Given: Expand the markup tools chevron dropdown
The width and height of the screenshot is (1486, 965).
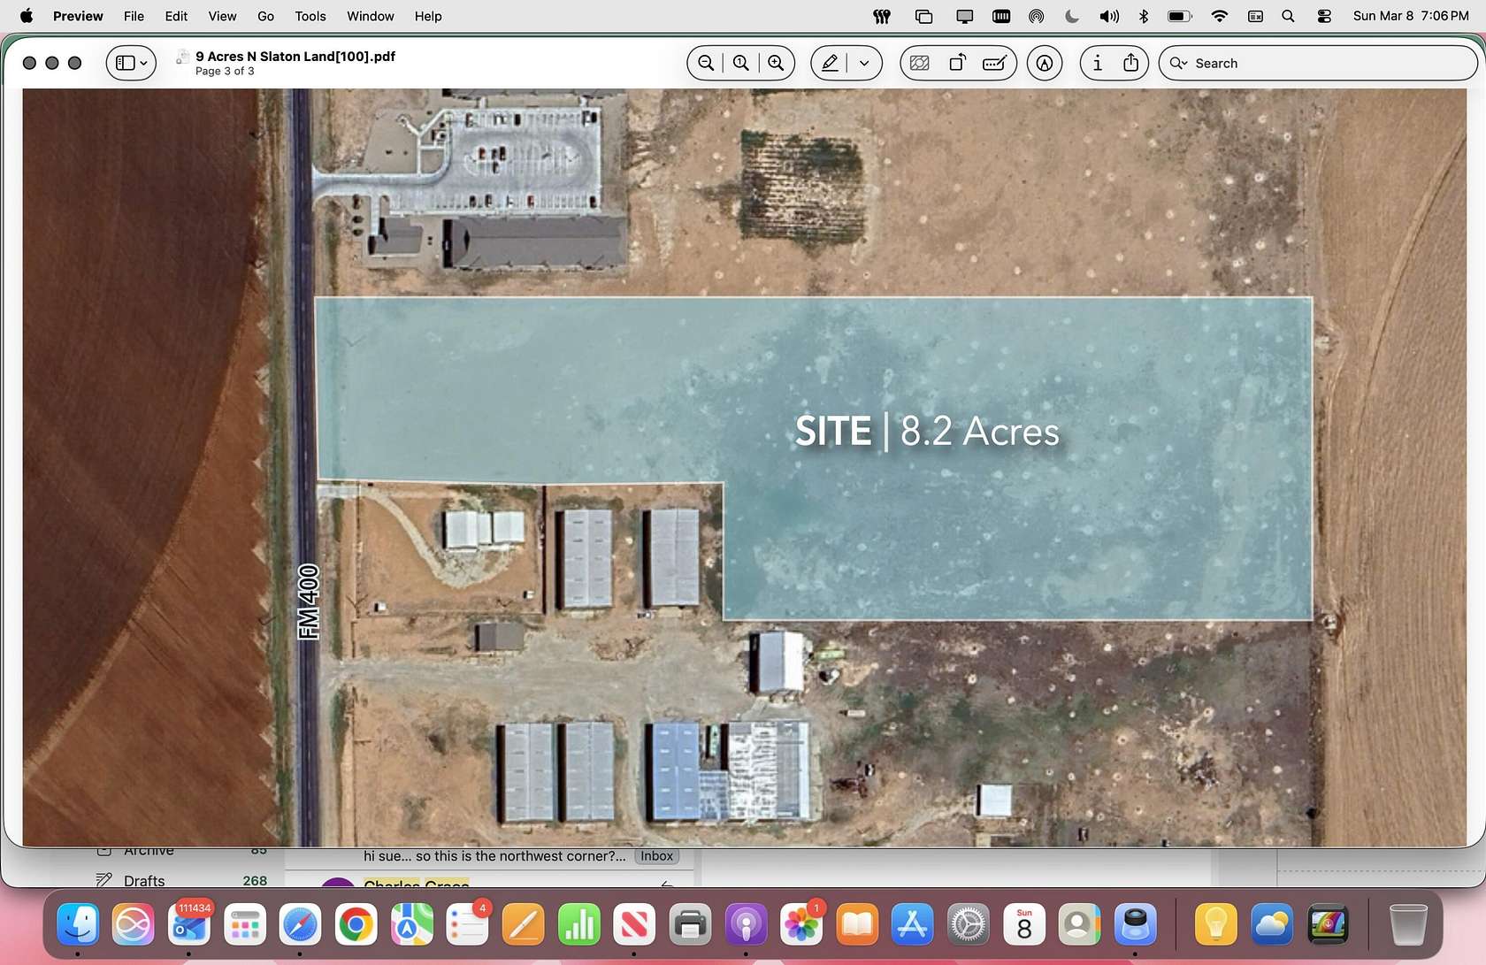Looking at the screenshot, I should point(864,63).
